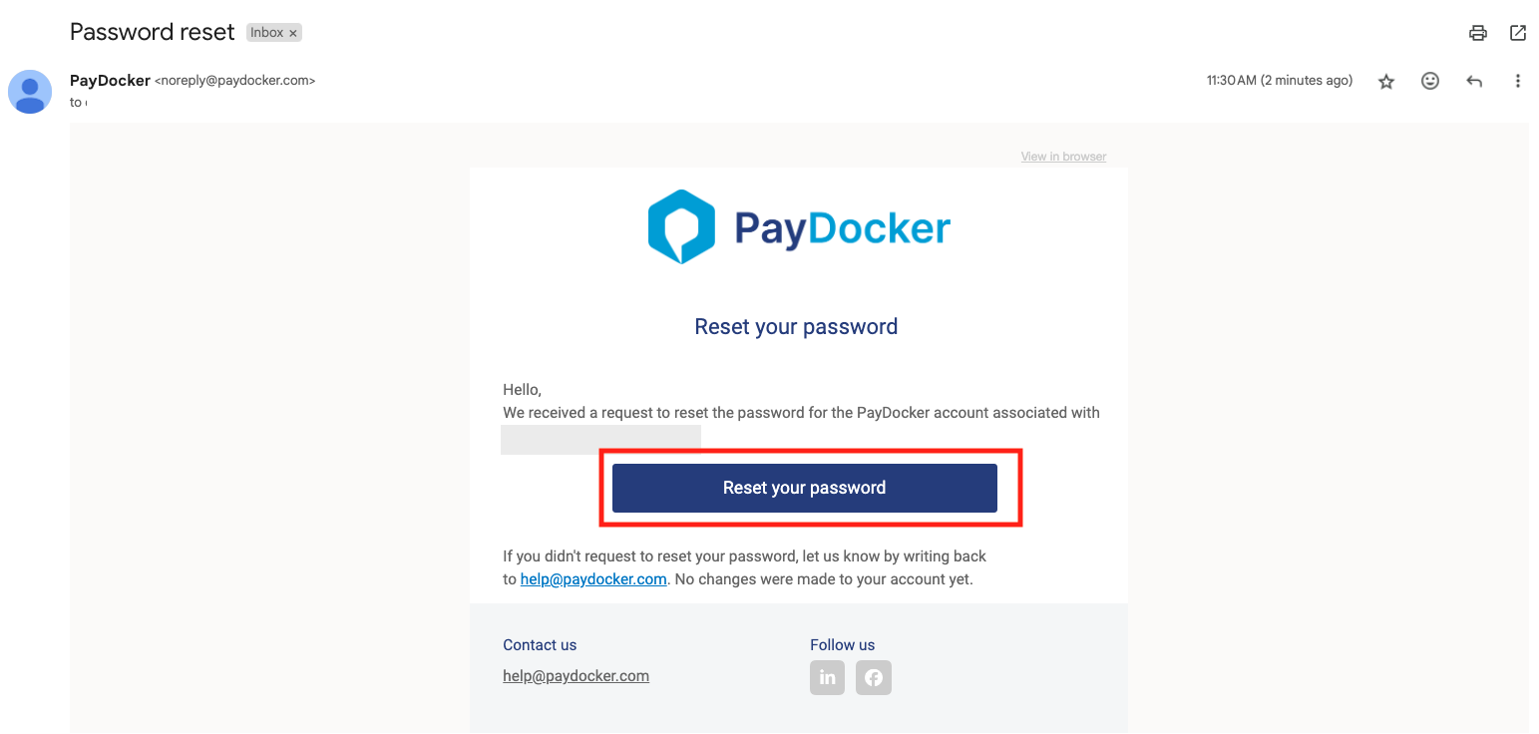The height and width of the screenshot is (734, 1539).
Task: Click the reply arrow icon
Action: coord(1474,81)
